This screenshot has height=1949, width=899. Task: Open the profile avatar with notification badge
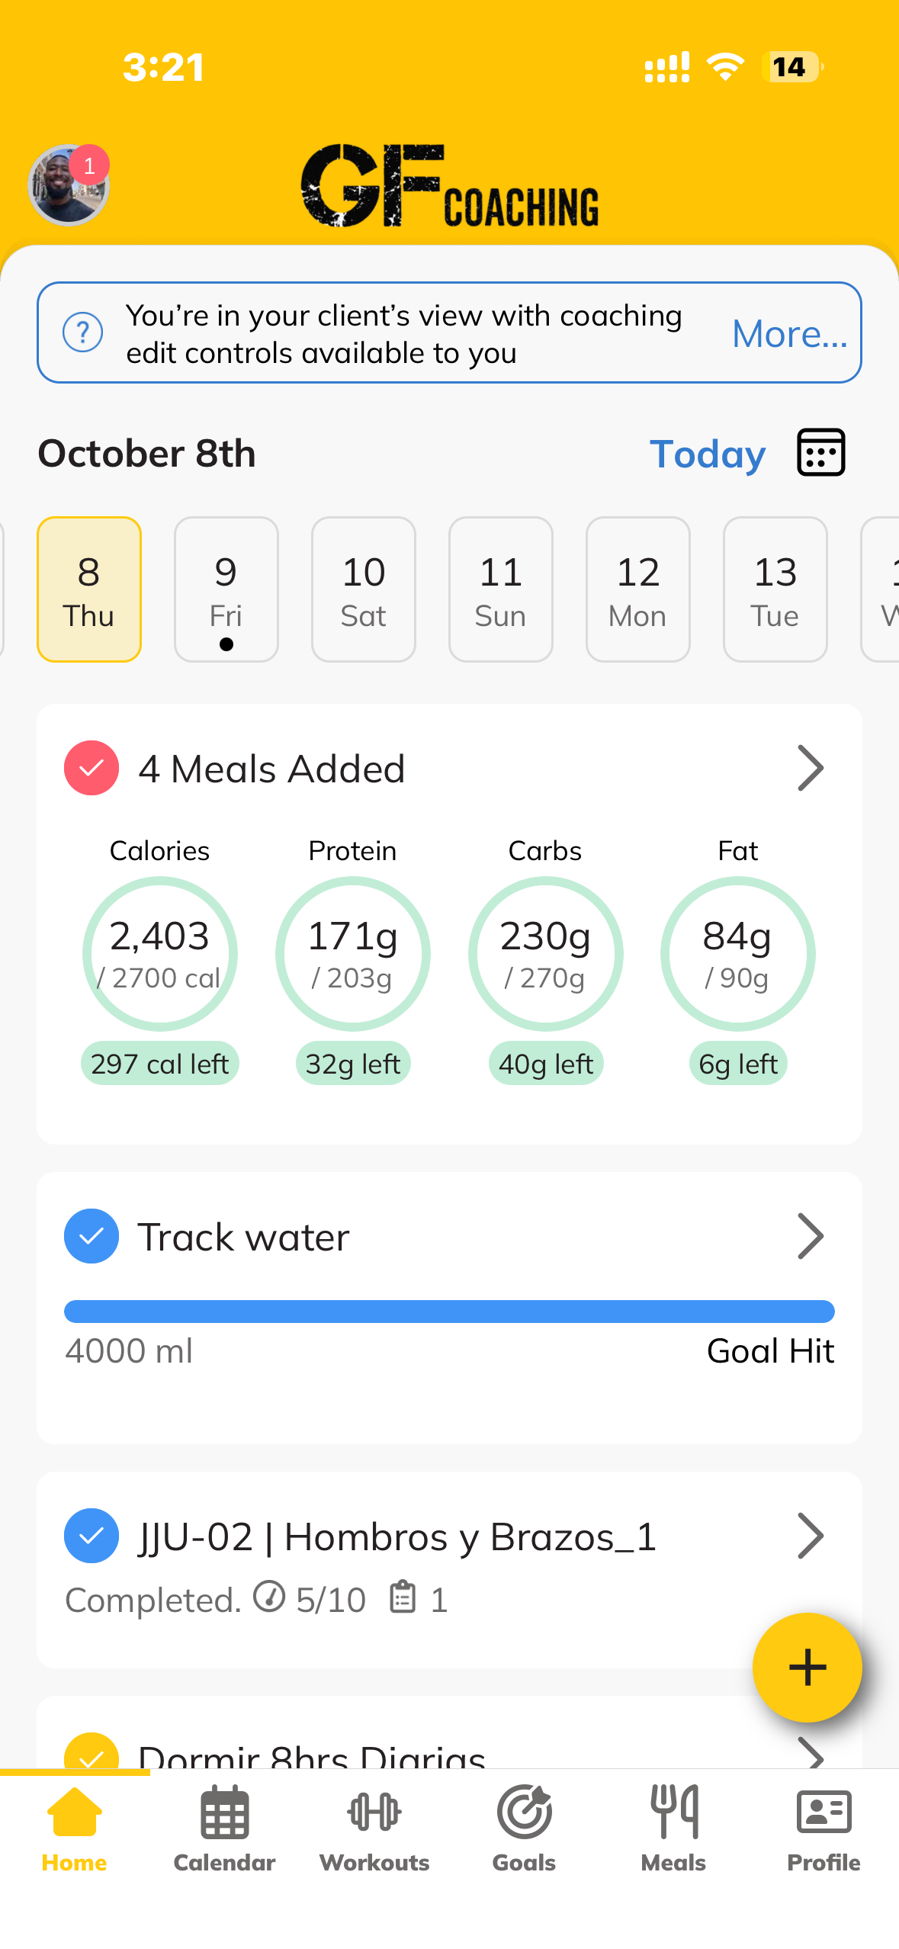[x=69, y=185]
